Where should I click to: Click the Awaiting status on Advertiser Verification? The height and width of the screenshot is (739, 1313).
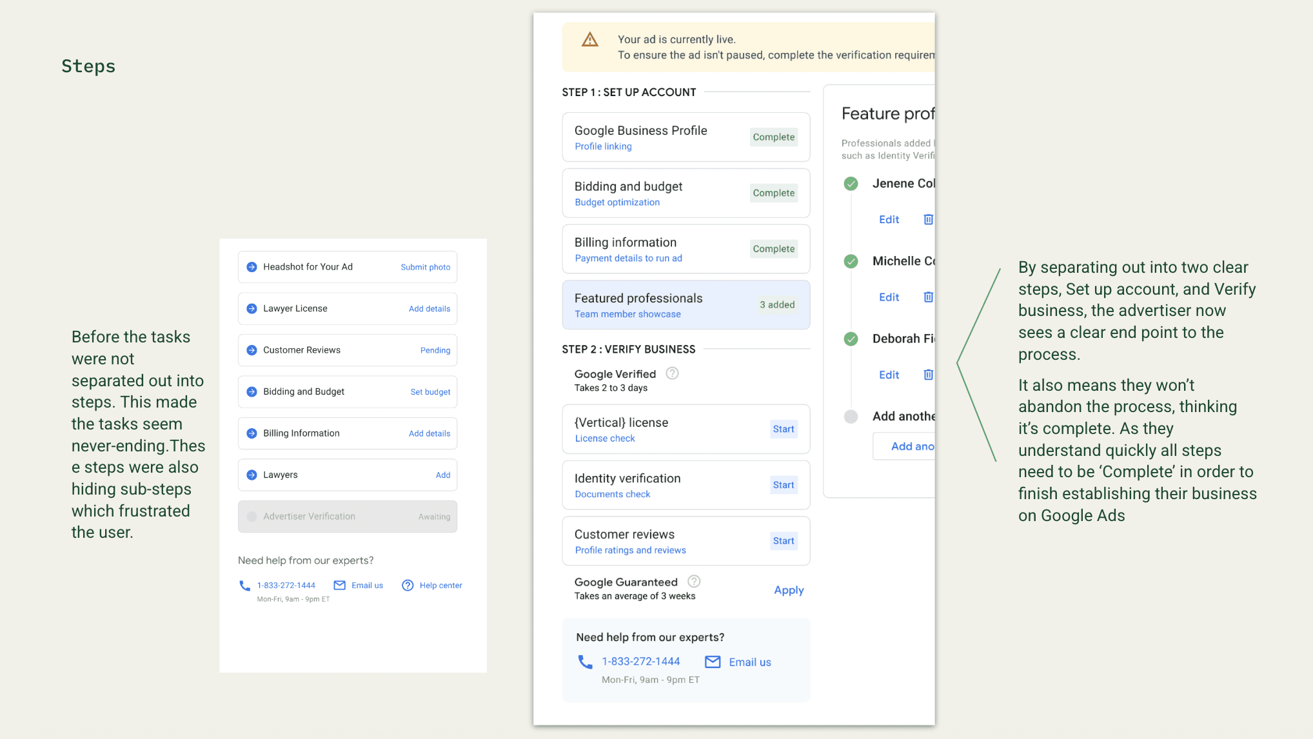pyautogui.click(x=434, y=517)
